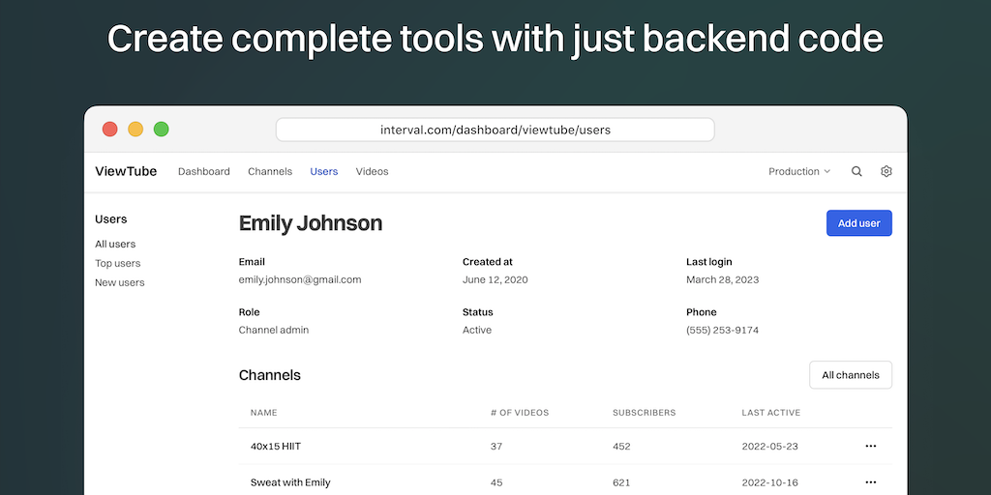Select the Users nav tab
The width and height of the screenshot is (991, 495).
(x=324, y=172)
